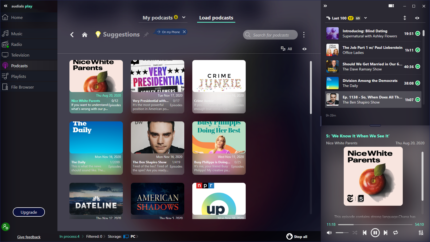Pause the current podcast episode
This screenshot has width=430, height=242.
point(375,233)
